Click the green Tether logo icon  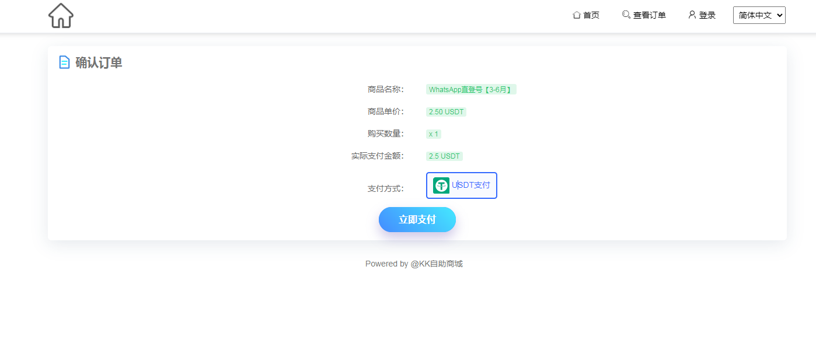pyautogui.click(x=441, y=185)
